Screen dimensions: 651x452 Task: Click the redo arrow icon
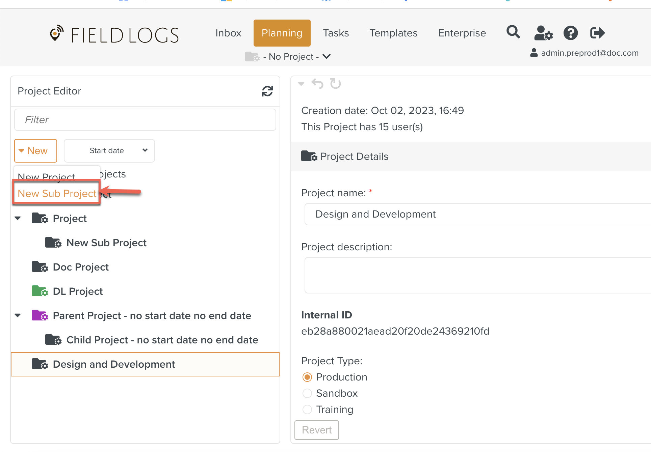point(335,84)
